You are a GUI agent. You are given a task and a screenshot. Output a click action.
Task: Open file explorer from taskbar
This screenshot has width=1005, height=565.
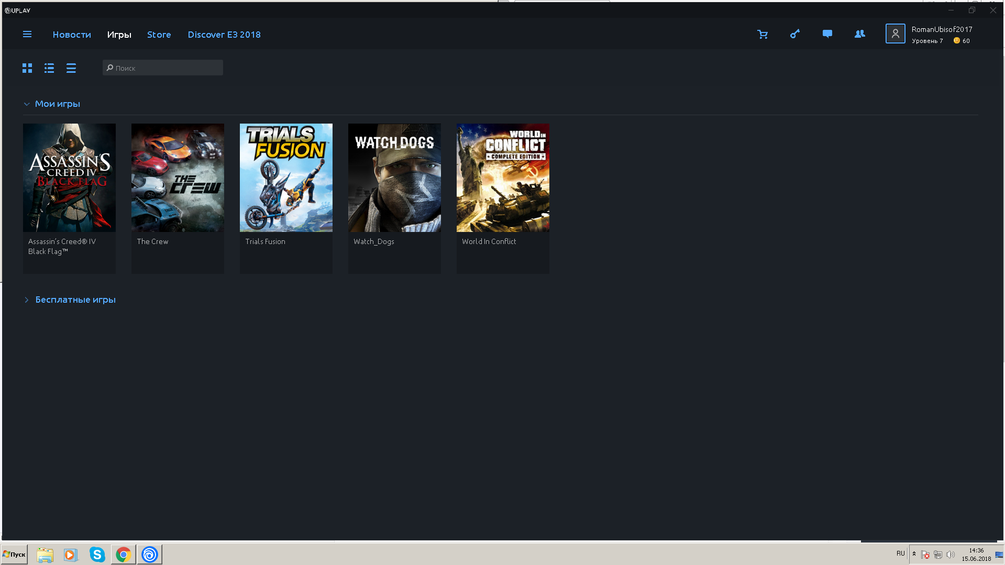pos(45,555)
